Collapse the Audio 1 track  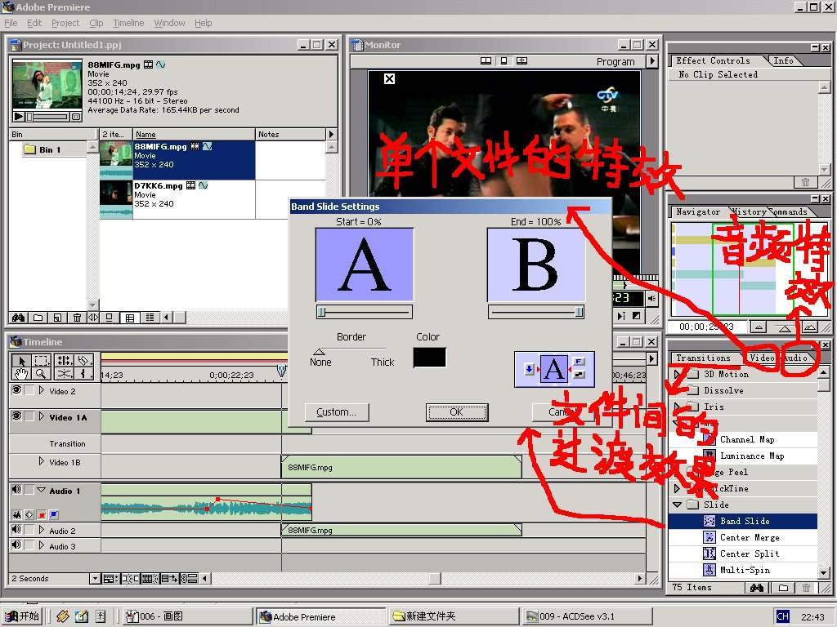point(41,490)
